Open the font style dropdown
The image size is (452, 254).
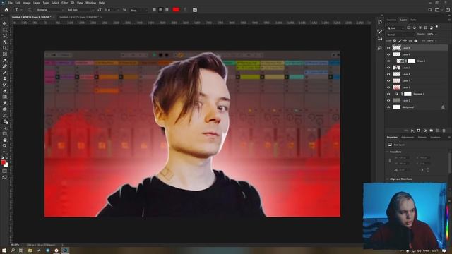tap(80, 10)
